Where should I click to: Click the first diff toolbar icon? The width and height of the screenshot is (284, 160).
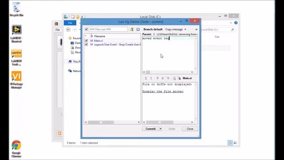146,78
